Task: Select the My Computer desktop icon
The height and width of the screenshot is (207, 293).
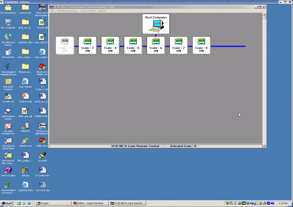Action: (x=8, y=24)
